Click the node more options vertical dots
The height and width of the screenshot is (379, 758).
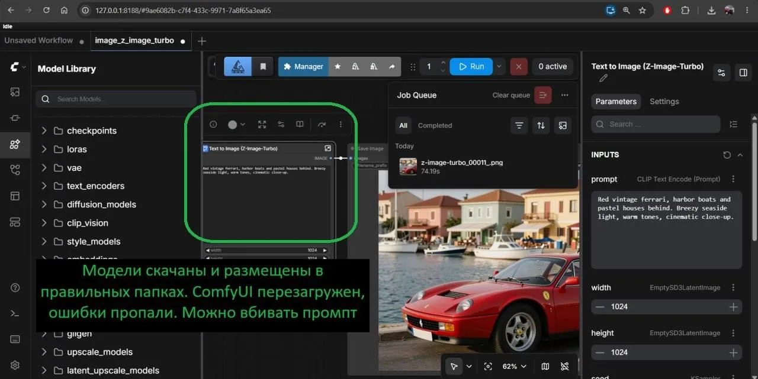tap(341, 124)
